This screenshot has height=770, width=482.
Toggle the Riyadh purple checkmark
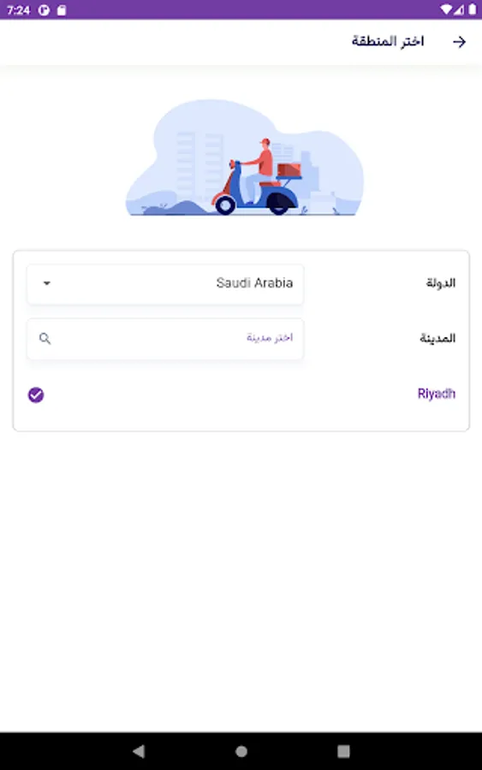36,394
